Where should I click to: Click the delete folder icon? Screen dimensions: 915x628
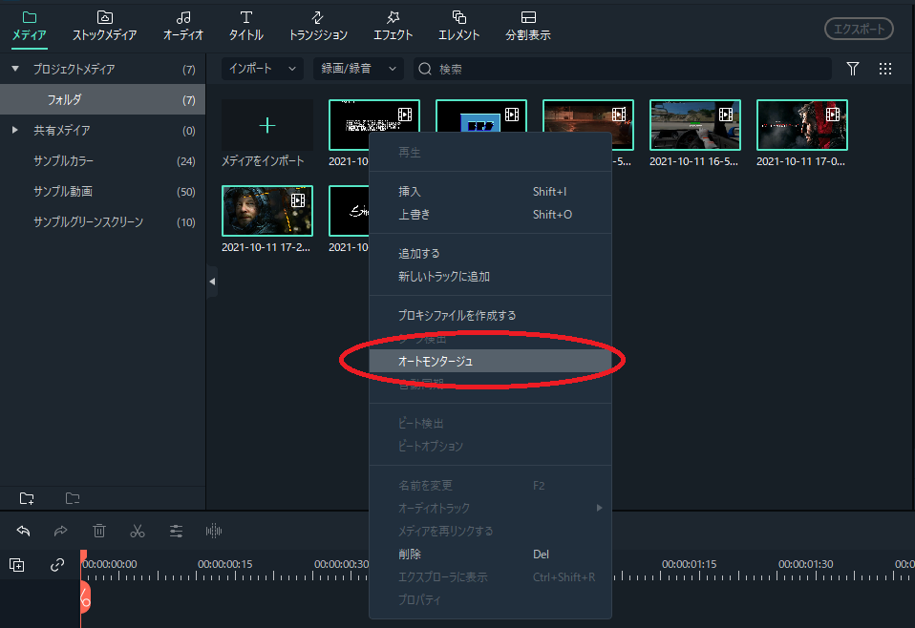(73, 498)
